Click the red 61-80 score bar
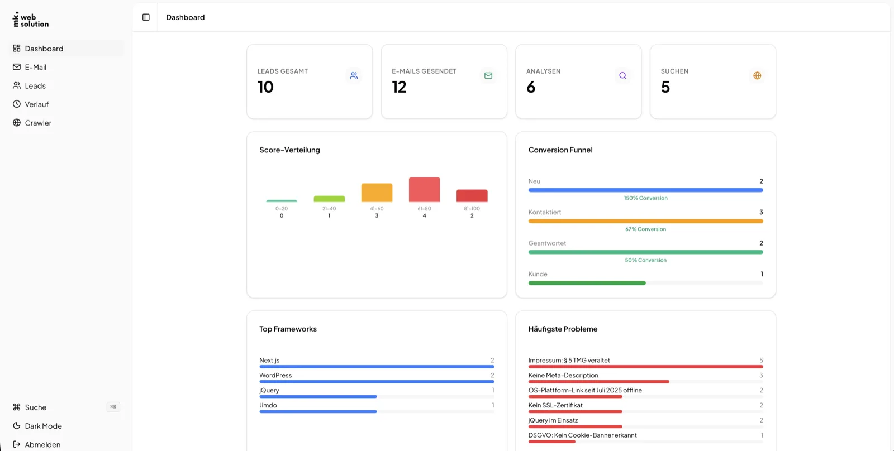This screenshot has height=451, width=894. [424, 190]
